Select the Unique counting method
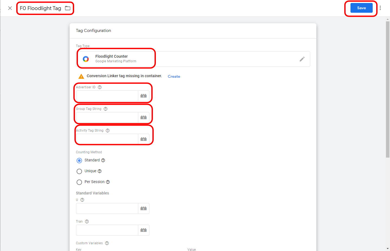 pos(79,171)
